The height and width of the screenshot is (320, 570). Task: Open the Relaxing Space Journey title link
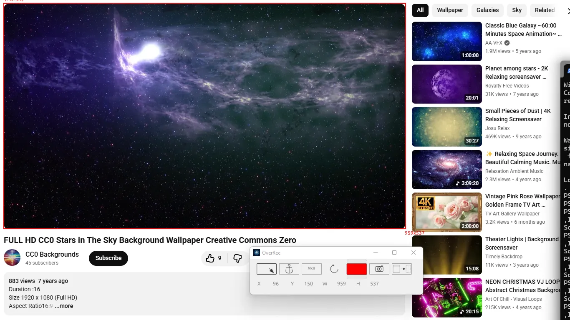click(x=523, y=158)
